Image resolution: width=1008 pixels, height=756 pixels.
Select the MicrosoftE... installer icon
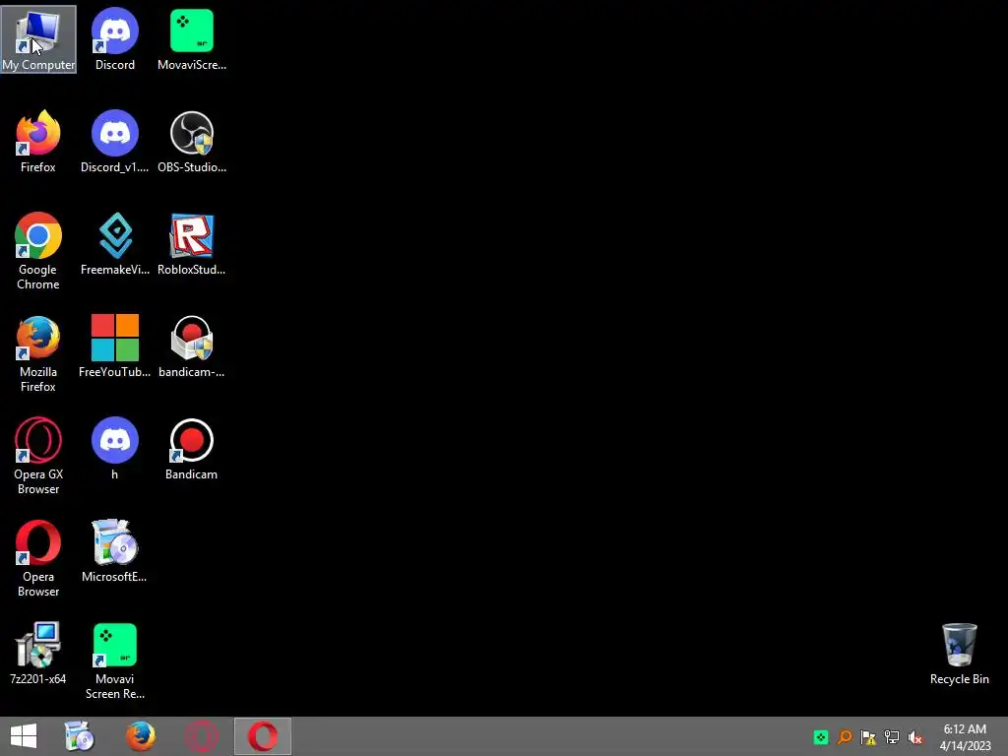point(114,551)
